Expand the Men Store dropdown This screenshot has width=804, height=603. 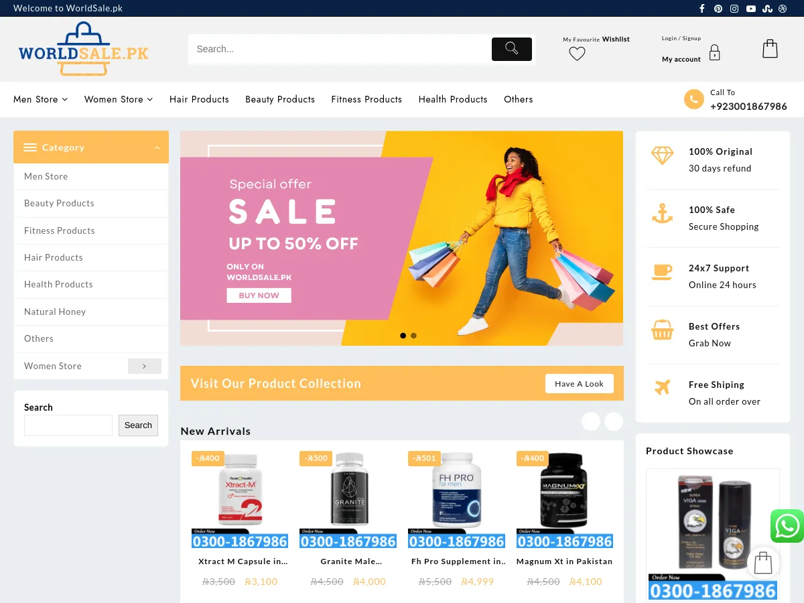tap(40, 99)
